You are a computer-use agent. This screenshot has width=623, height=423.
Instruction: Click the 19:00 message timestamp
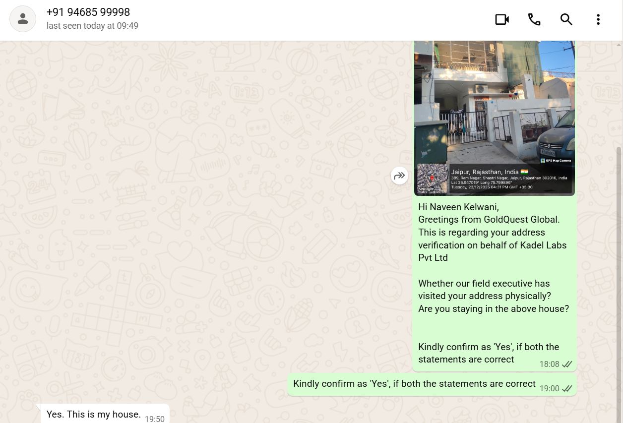coord(549,389)
